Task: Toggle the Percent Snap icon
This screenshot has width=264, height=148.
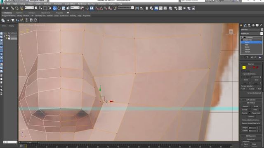Action: tap(106, 8)
